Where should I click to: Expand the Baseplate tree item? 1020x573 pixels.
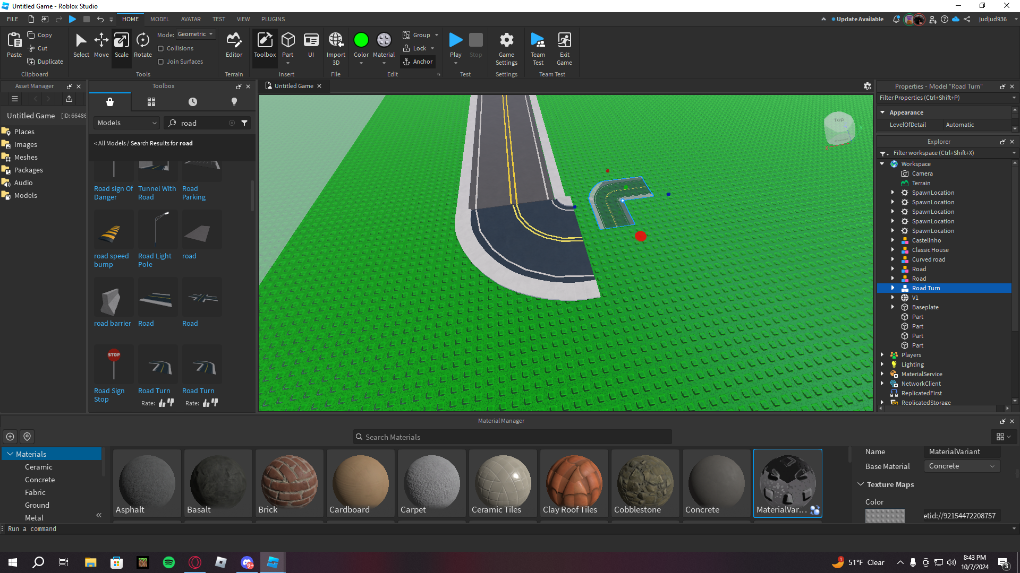[892, 307]
